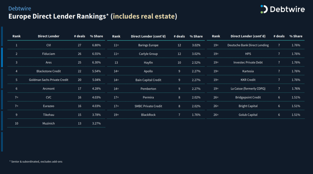
Task: Click the footnote 'Senior & subordinated, excludes add-ons'
Action: click(37, 162)
